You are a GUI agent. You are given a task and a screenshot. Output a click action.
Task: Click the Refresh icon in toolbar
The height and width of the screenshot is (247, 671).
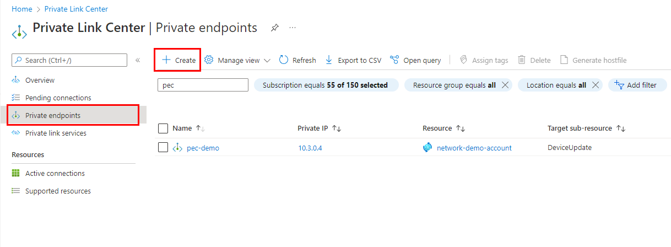(x=284, y=60)
